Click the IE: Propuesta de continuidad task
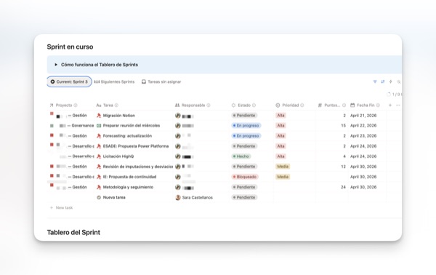Viewport: 436px width, 275px height. [129, 177]
